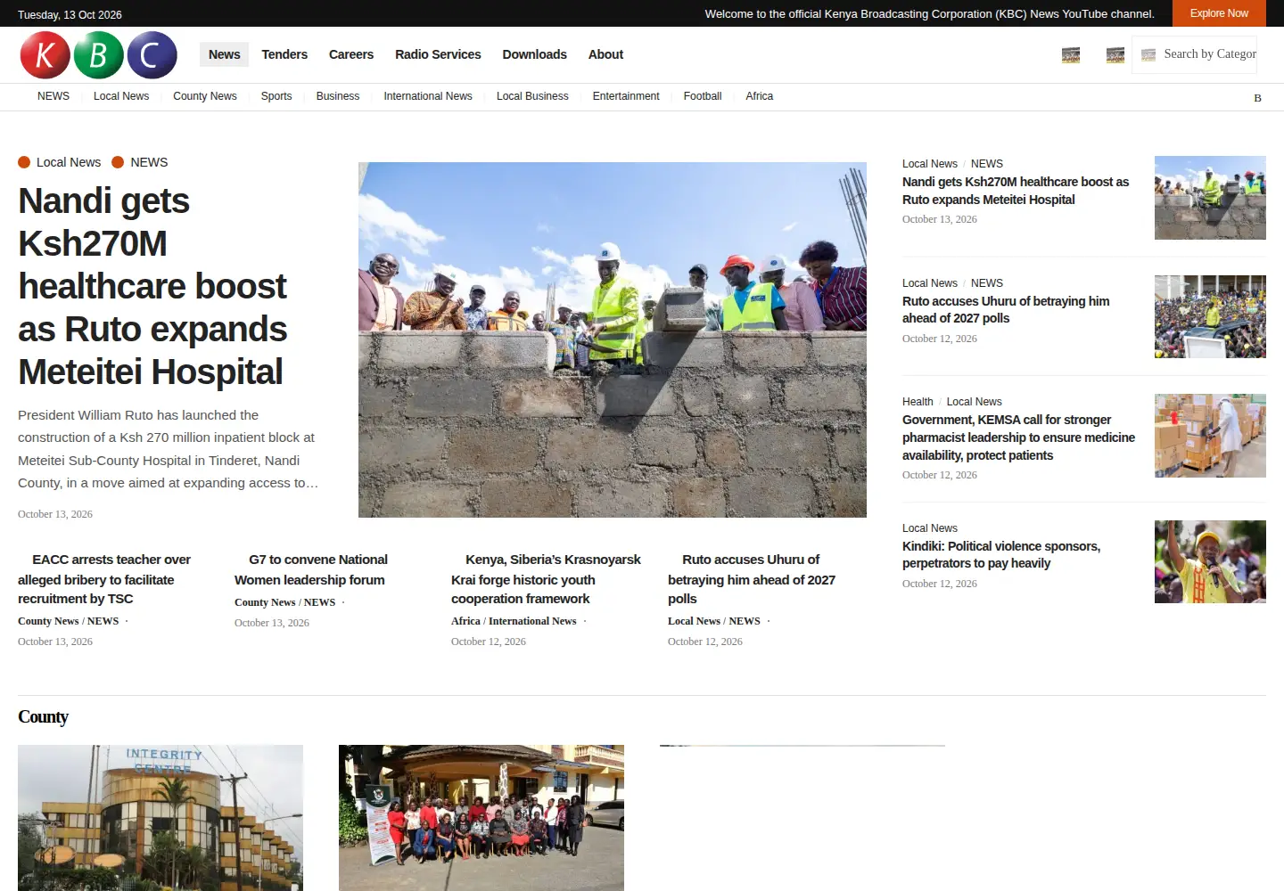This screenshot has width=1284, height=891.
Task: Click the letter B icon beside the category bar
Action: [1257, 98]
